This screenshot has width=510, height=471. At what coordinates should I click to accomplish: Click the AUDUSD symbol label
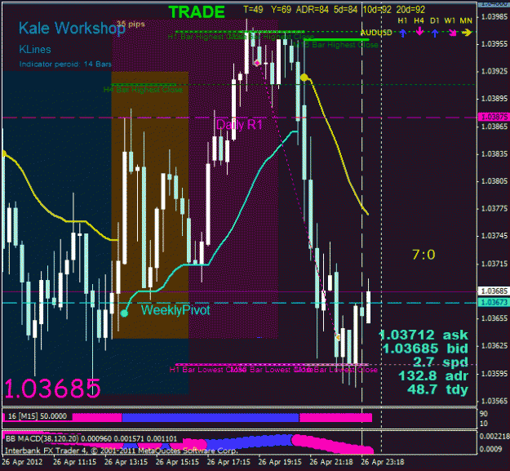point(376,33)
